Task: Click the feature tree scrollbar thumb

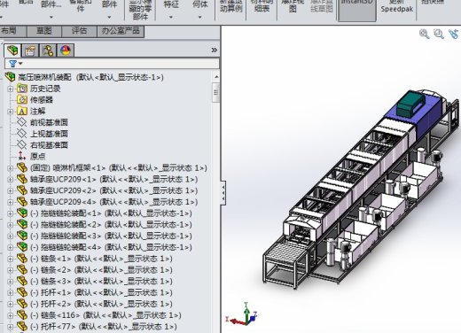Action: (216, 92)
